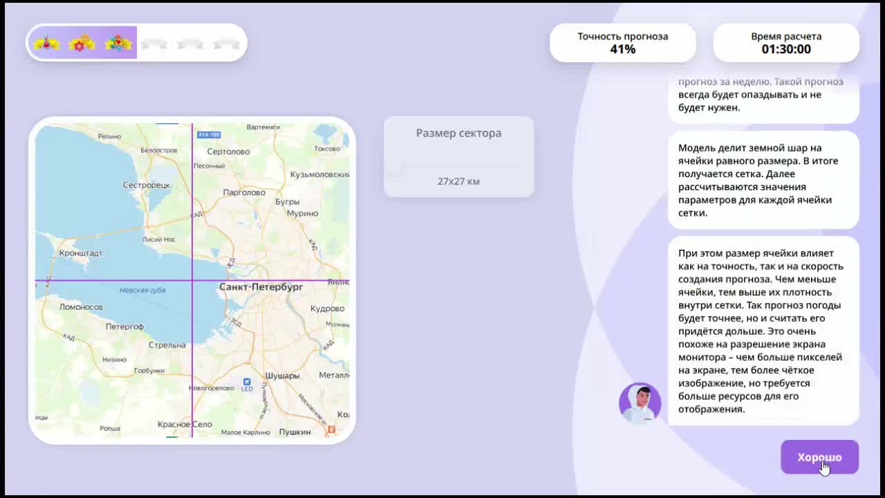The image size is (885, 498).
Task: Click the A-180 road shield on map
Action: (209, 135)
